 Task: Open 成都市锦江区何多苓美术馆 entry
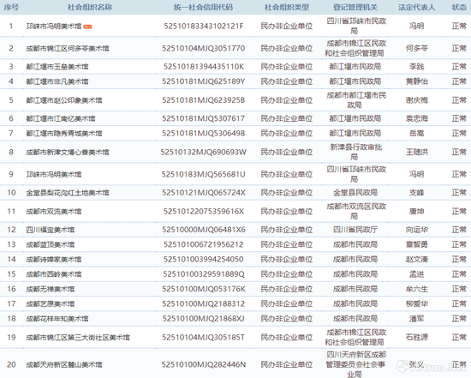[68, 48]
